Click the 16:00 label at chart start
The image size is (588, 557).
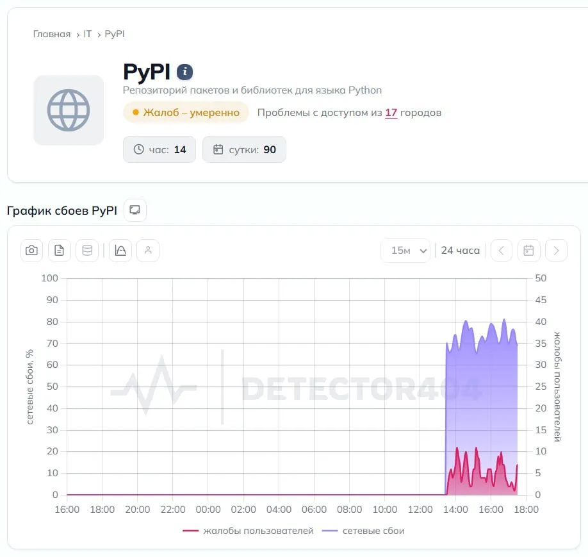coord(67,510)
